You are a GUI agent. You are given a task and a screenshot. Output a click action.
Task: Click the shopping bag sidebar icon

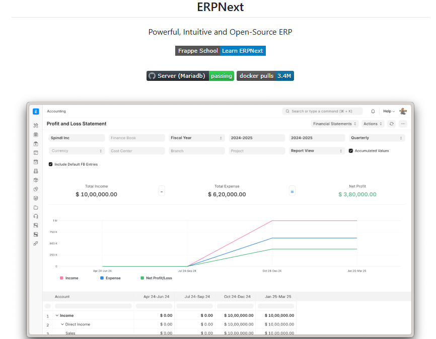[36, 162]
